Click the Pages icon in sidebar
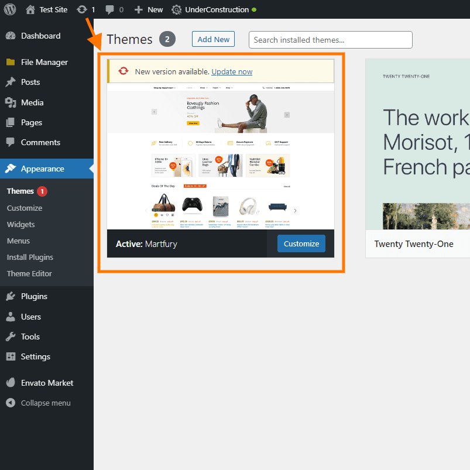This screenshot has height=470, width=470. pyautogui.click(x=11, y=122)
